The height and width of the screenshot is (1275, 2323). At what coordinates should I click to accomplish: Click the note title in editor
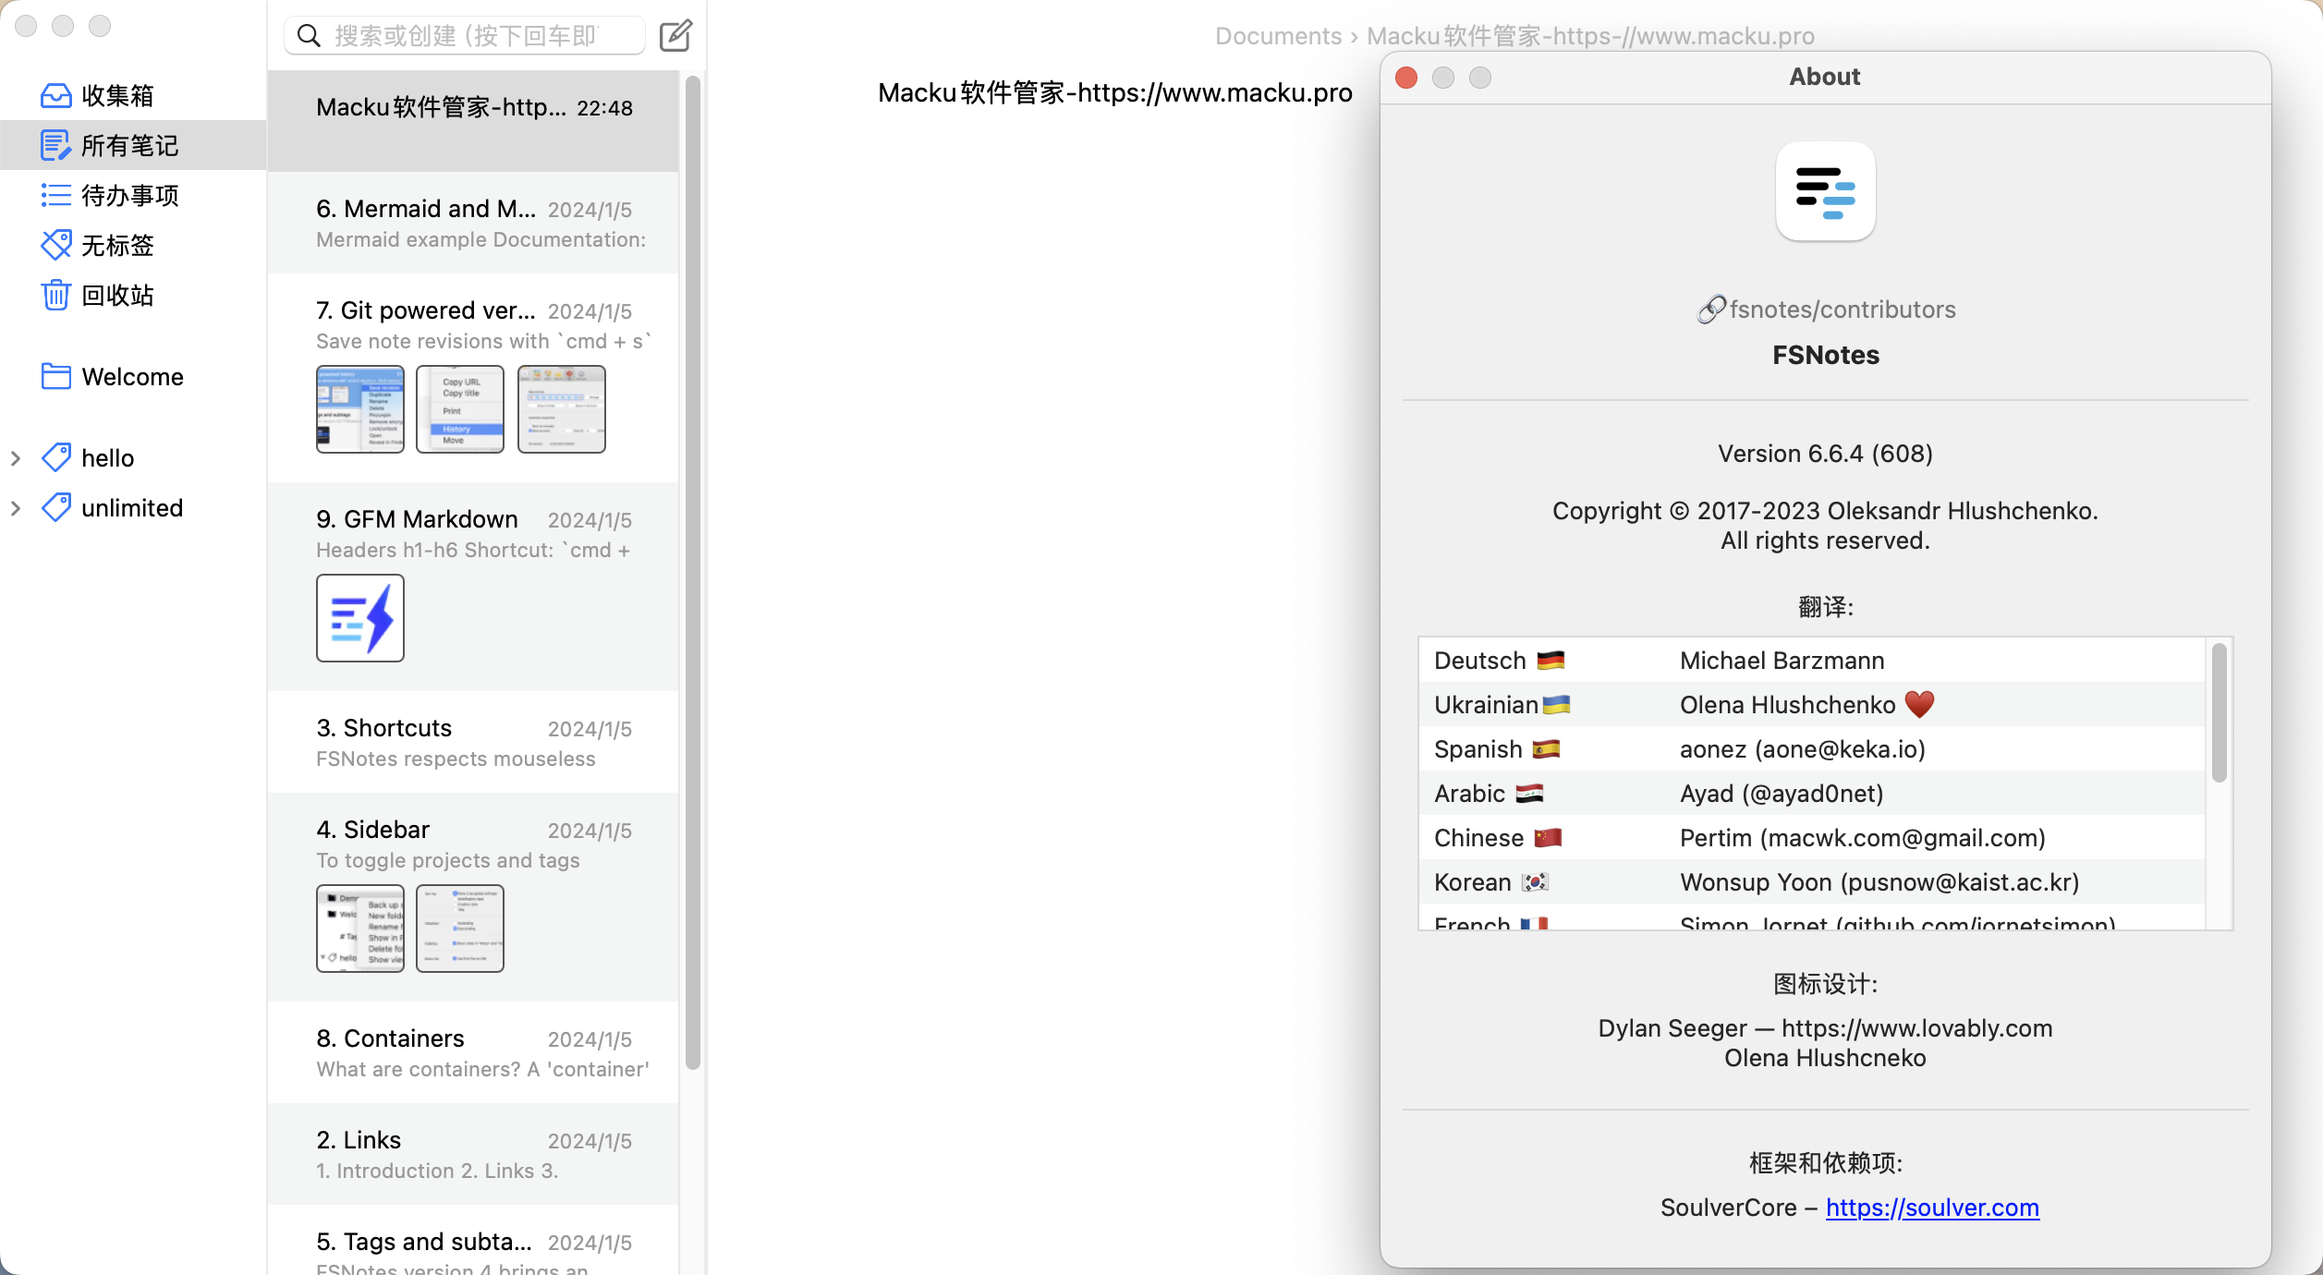click(x=1114, y=92)
